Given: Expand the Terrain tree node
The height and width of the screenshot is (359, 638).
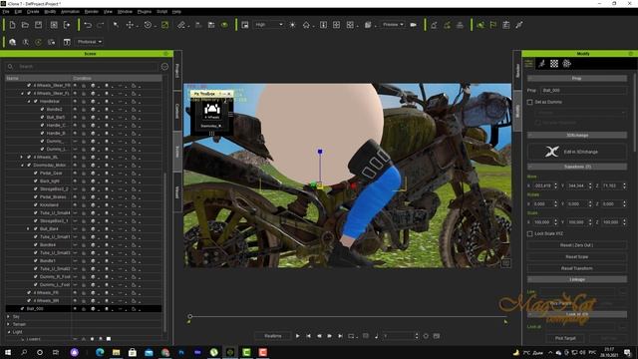Looking at the screenshot, I should click(9, 324).
